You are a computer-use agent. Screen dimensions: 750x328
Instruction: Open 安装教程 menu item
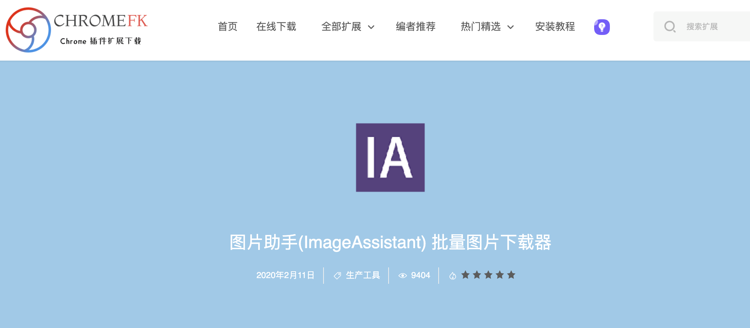(555, 27)
